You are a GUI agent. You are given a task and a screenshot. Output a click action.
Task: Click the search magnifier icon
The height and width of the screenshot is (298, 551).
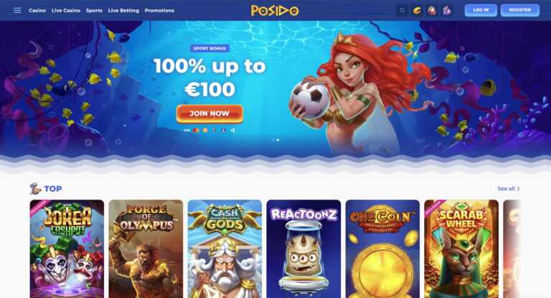(402, 11)
